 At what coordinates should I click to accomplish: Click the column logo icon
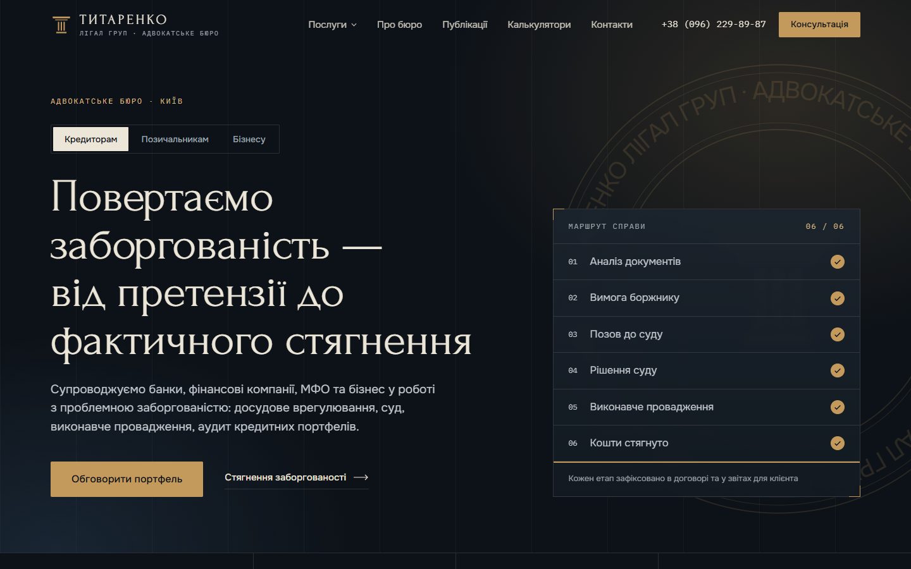point(61,25)
